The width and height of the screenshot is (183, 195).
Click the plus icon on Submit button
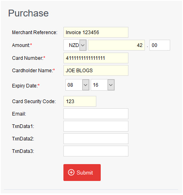[x=71, y=173]
